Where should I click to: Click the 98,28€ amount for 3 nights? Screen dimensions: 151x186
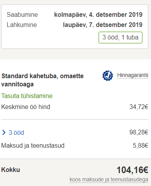139,132
